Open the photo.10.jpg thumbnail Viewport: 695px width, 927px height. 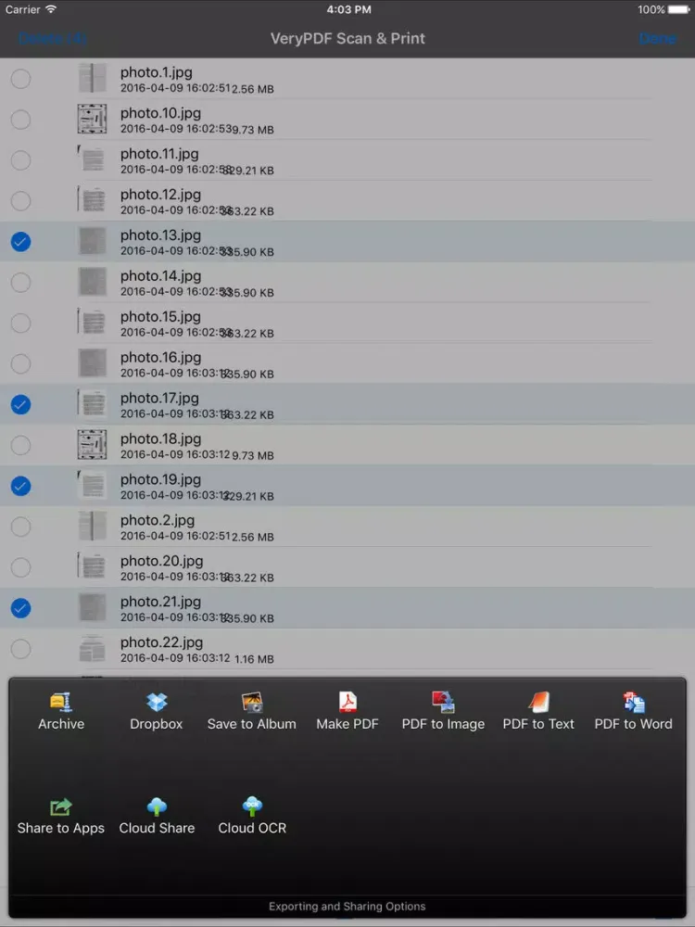pos(92,120)
